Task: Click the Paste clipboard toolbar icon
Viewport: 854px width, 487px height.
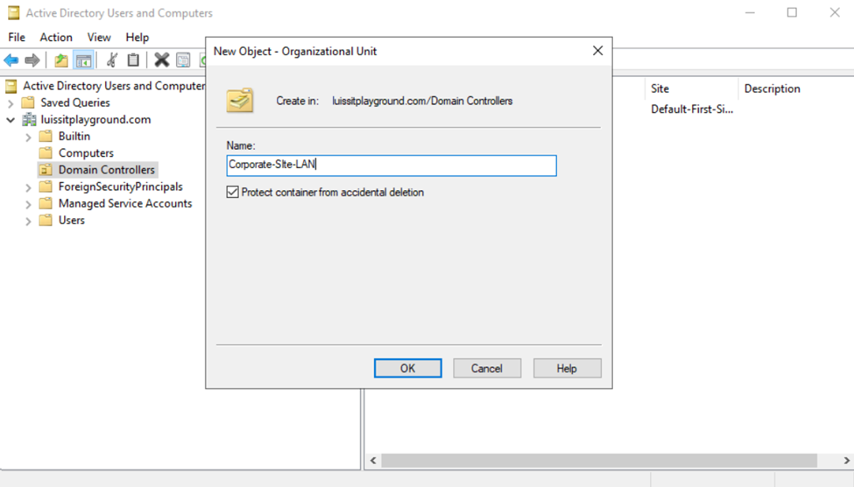Action: pyautogui.click(x=133, y=60)
